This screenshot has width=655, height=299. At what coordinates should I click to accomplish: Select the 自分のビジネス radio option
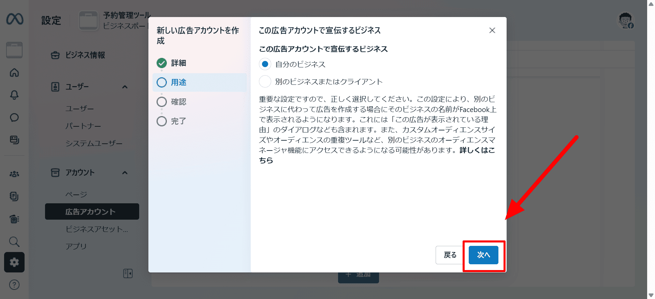pyautogui.click(x=265, y=64)
